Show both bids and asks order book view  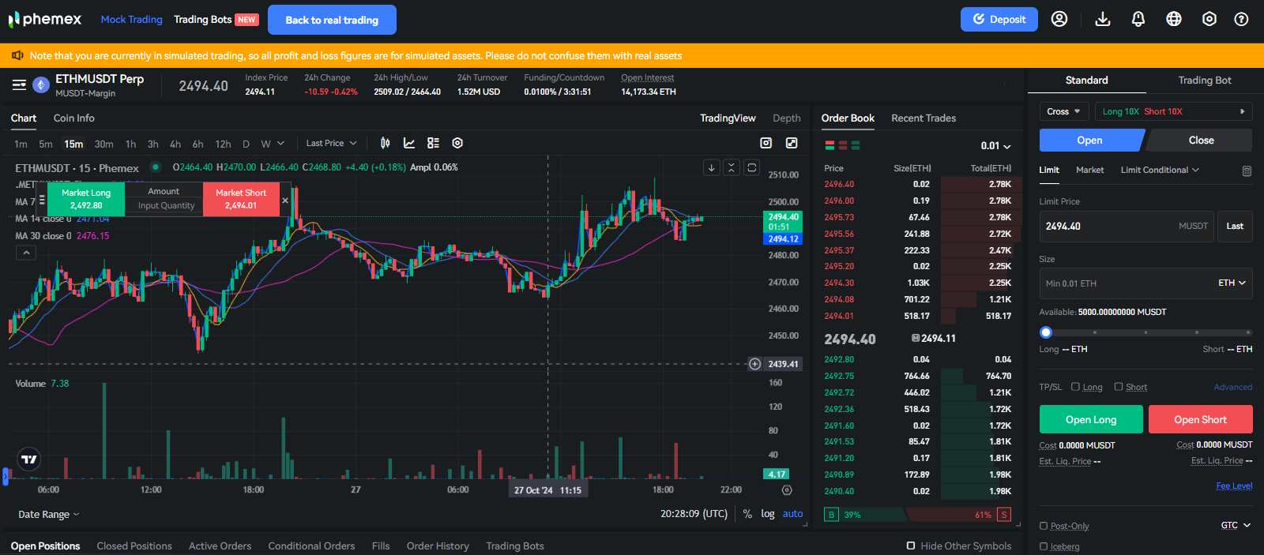[829, 145]
